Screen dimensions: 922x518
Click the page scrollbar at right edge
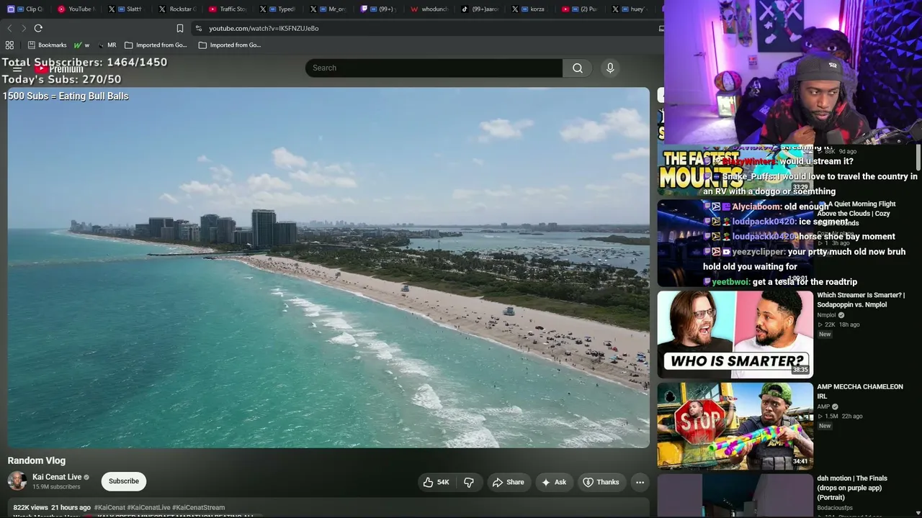(918, 158)
